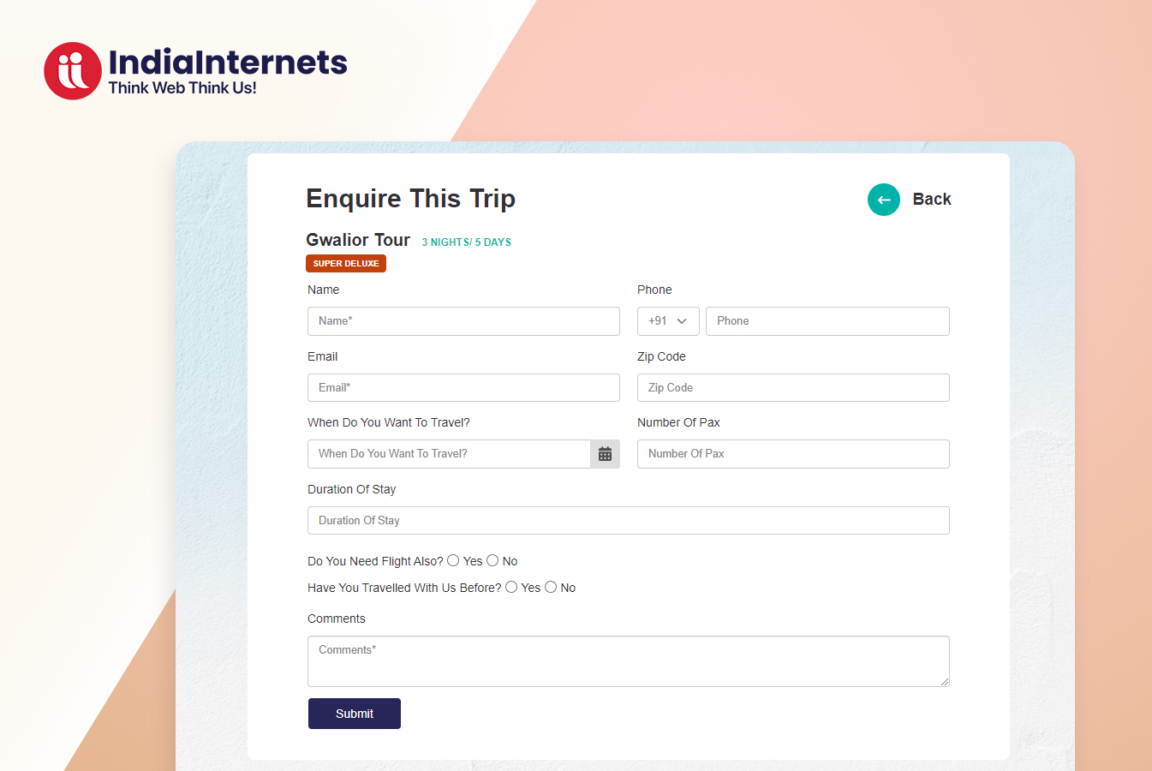
Task: Select Yes for travelled with us before
Action: (x=511, y=587)
